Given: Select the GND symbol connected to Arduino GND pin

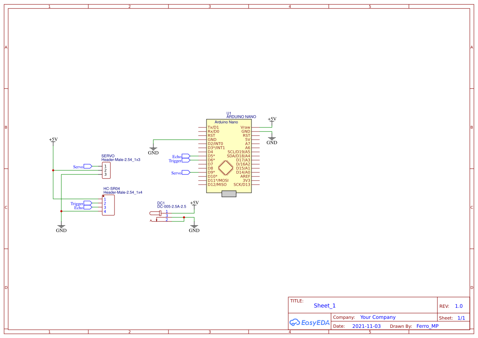Looking at the screenshot, I should 153,148.
